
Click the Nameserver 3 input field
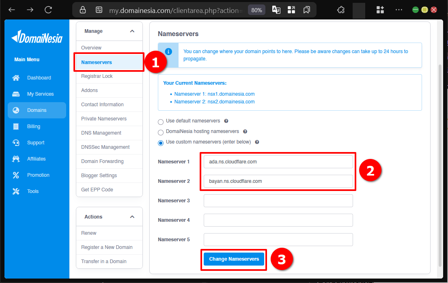click(278, 201)
